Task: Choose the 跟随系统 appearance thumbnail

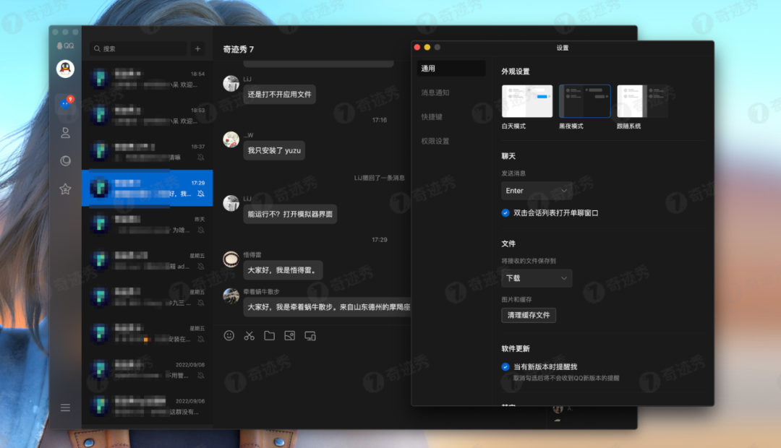Action: click(643, 101)
